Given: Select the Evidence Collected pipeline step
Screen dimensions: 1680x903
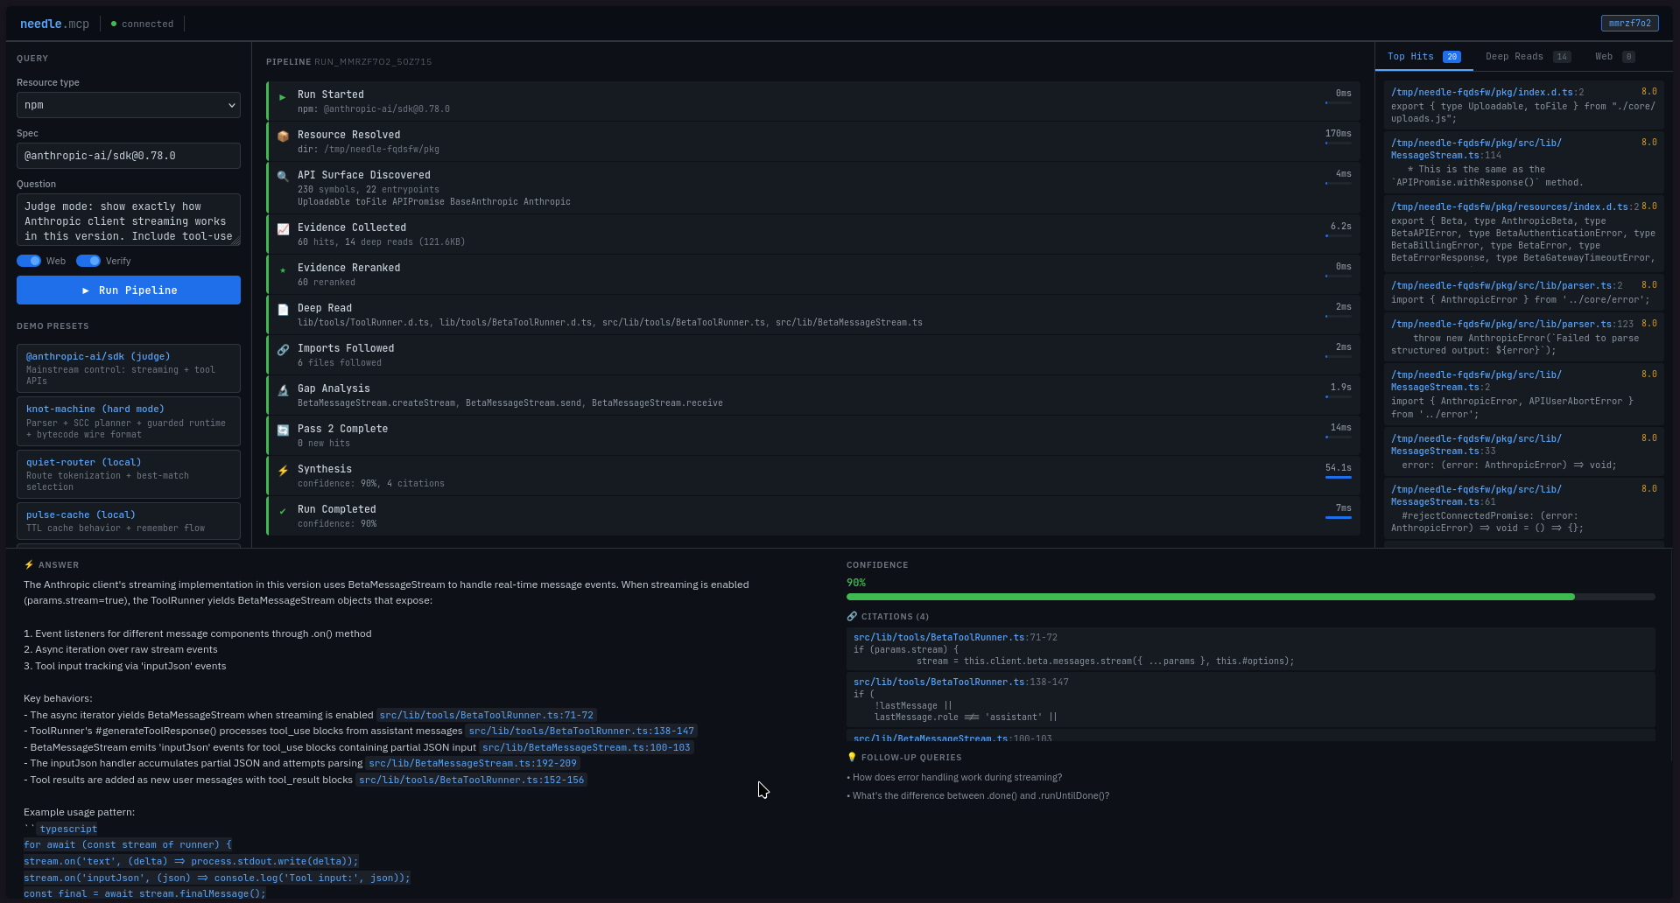Looking at the screenshot, I should coord(813,234).
